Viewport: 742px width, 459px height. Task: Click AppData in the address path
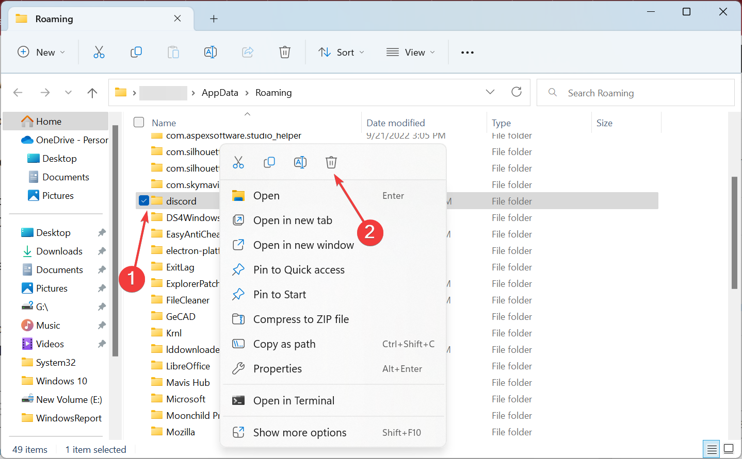(x=220, y=93)
